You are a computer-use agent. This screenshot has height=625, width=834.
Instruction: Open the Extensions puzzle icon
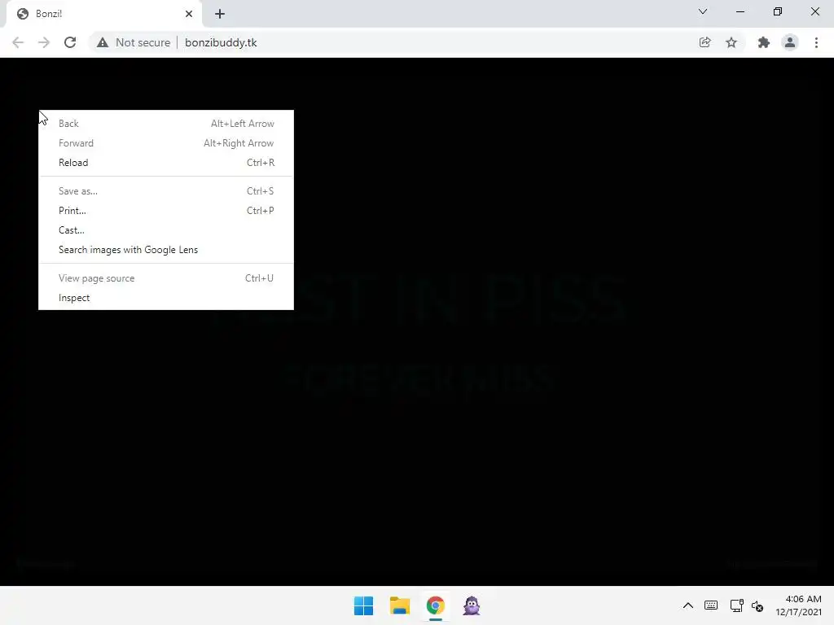[x=764, y=42]
